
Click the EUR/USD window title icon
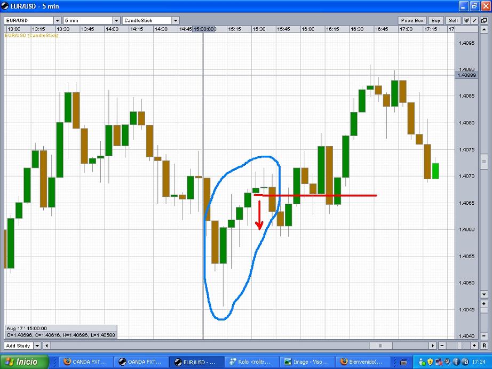[x=5, y=6]
